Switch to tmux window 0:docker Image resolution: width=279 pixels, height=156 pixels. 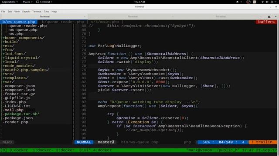19,150
